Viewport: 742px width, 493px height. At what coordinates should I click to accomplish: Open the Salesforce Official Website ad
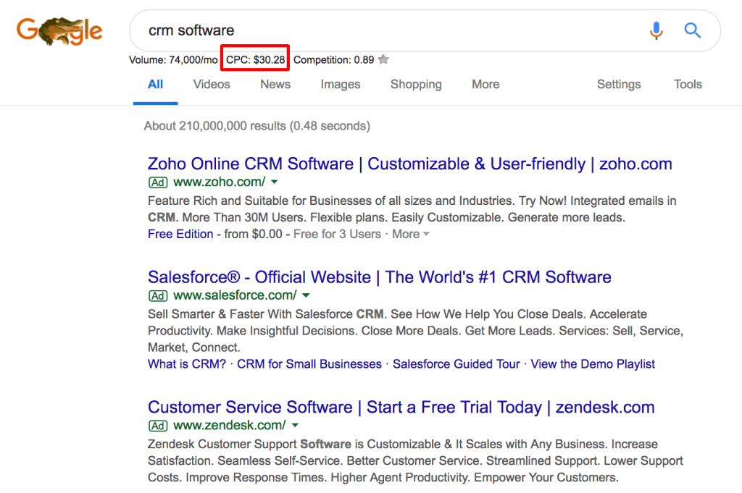(x=380, y=277)
